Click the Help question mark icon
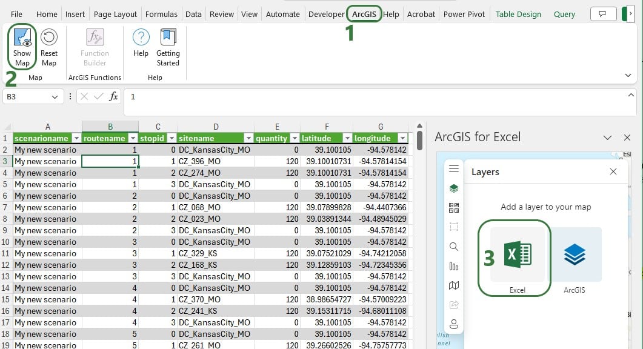643x349 pixels. click(141, 38)
